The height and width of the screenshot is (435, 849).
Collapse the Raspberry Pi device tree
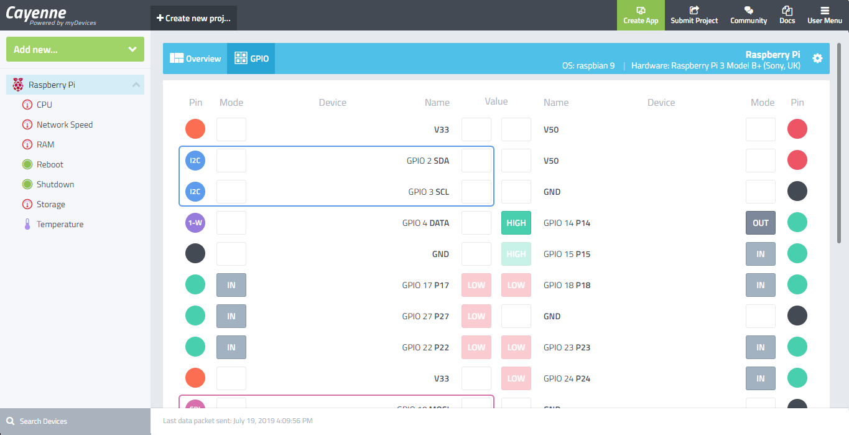(136, 85)
